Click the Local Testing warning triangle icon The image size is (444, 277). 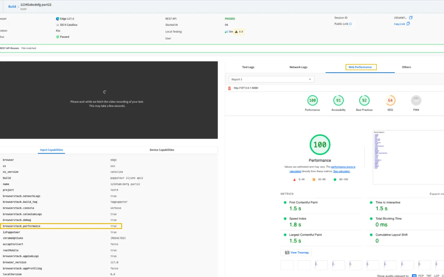tap(236, 32)
